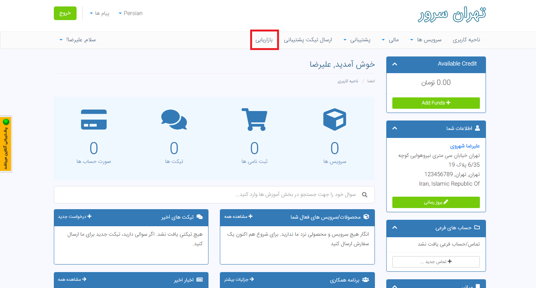Open the submit support ticket menu item
This screenshot has width=536, height=288.
click(x=308, y=40)
